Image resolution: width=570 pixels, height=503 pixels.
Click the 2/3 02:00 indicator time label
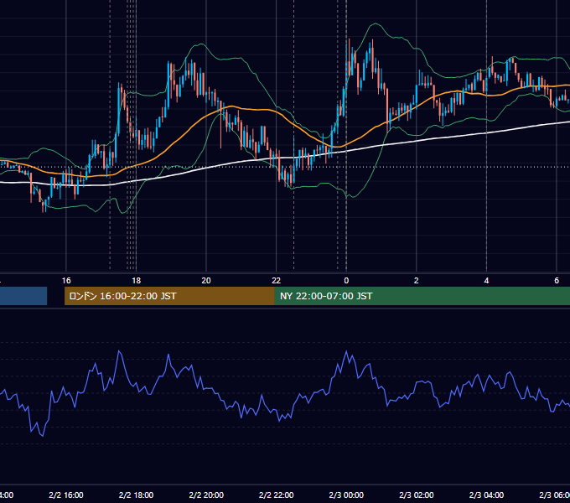[x=417, y=495]
